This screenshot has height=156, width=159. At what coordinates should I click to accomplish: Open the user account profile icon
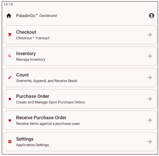coord(151,16)
